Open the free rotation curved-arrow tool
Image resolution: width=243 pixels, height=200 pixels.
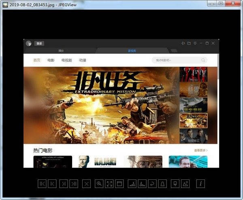pyautogui.click(x=151, y=183)
